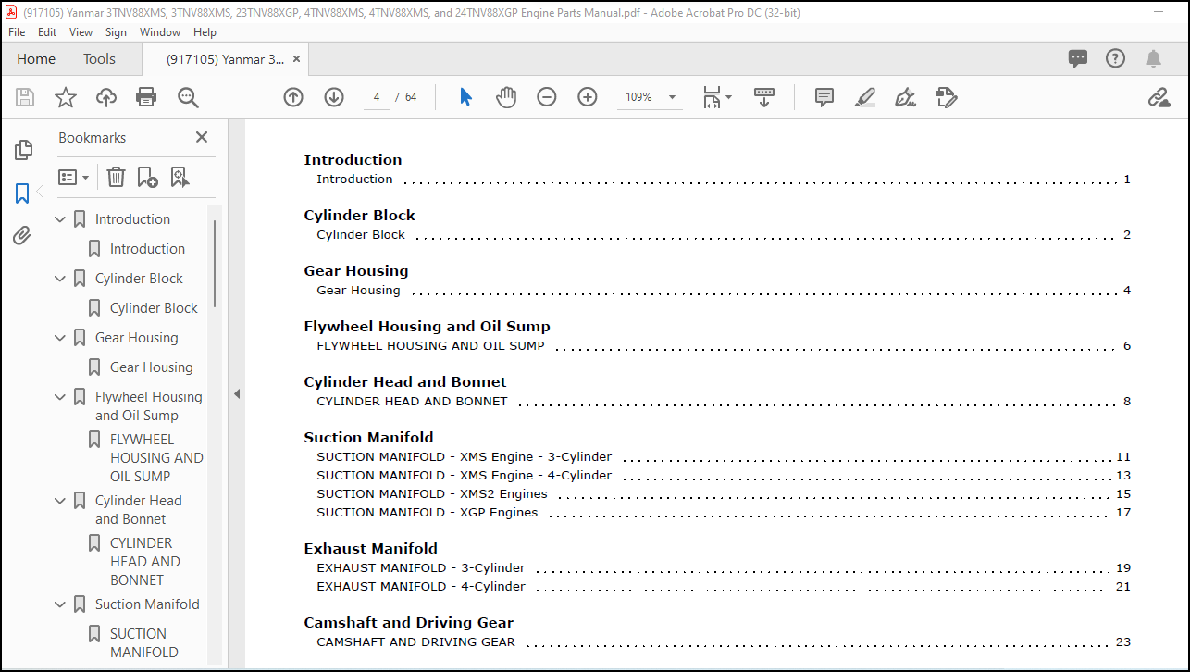Open the File menu
This screenshot has height=672, width=1190.
coord(17,31)
